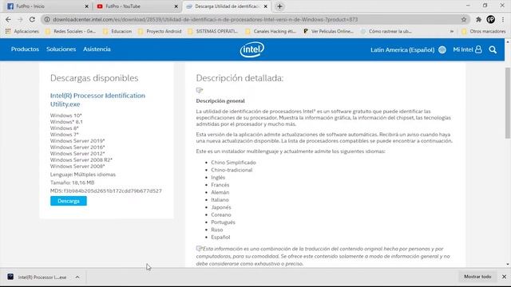
Task: View site info icon in address bar
Action: 47,19
